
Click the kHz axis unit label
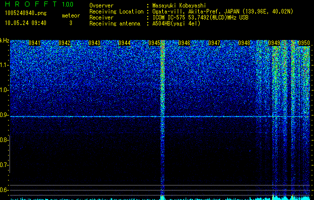point(4,40)
